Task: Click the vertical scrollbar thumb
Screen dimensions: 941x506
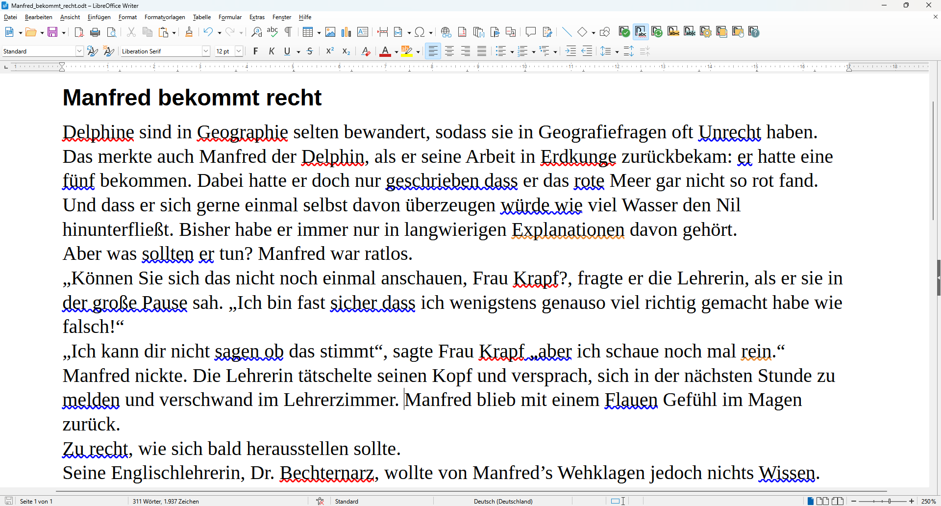Action: 933,160
